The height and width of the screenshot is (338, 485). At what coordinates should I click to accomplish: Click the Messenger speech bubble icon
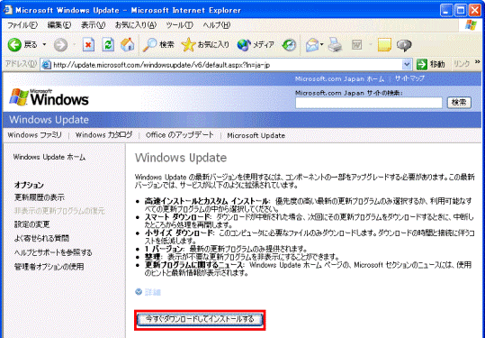pos(404,45)
